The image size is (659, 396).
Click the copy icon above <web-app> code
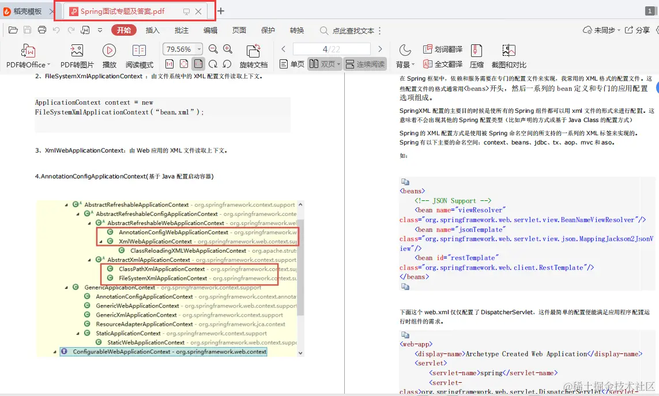pyautogui.click(x=405, y=334)
